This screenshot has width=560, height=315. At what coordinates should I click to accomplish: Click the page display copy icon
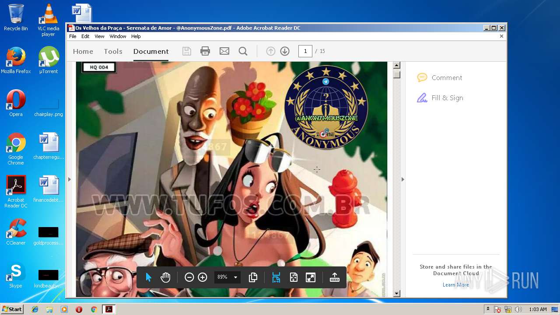pos(253,277)
